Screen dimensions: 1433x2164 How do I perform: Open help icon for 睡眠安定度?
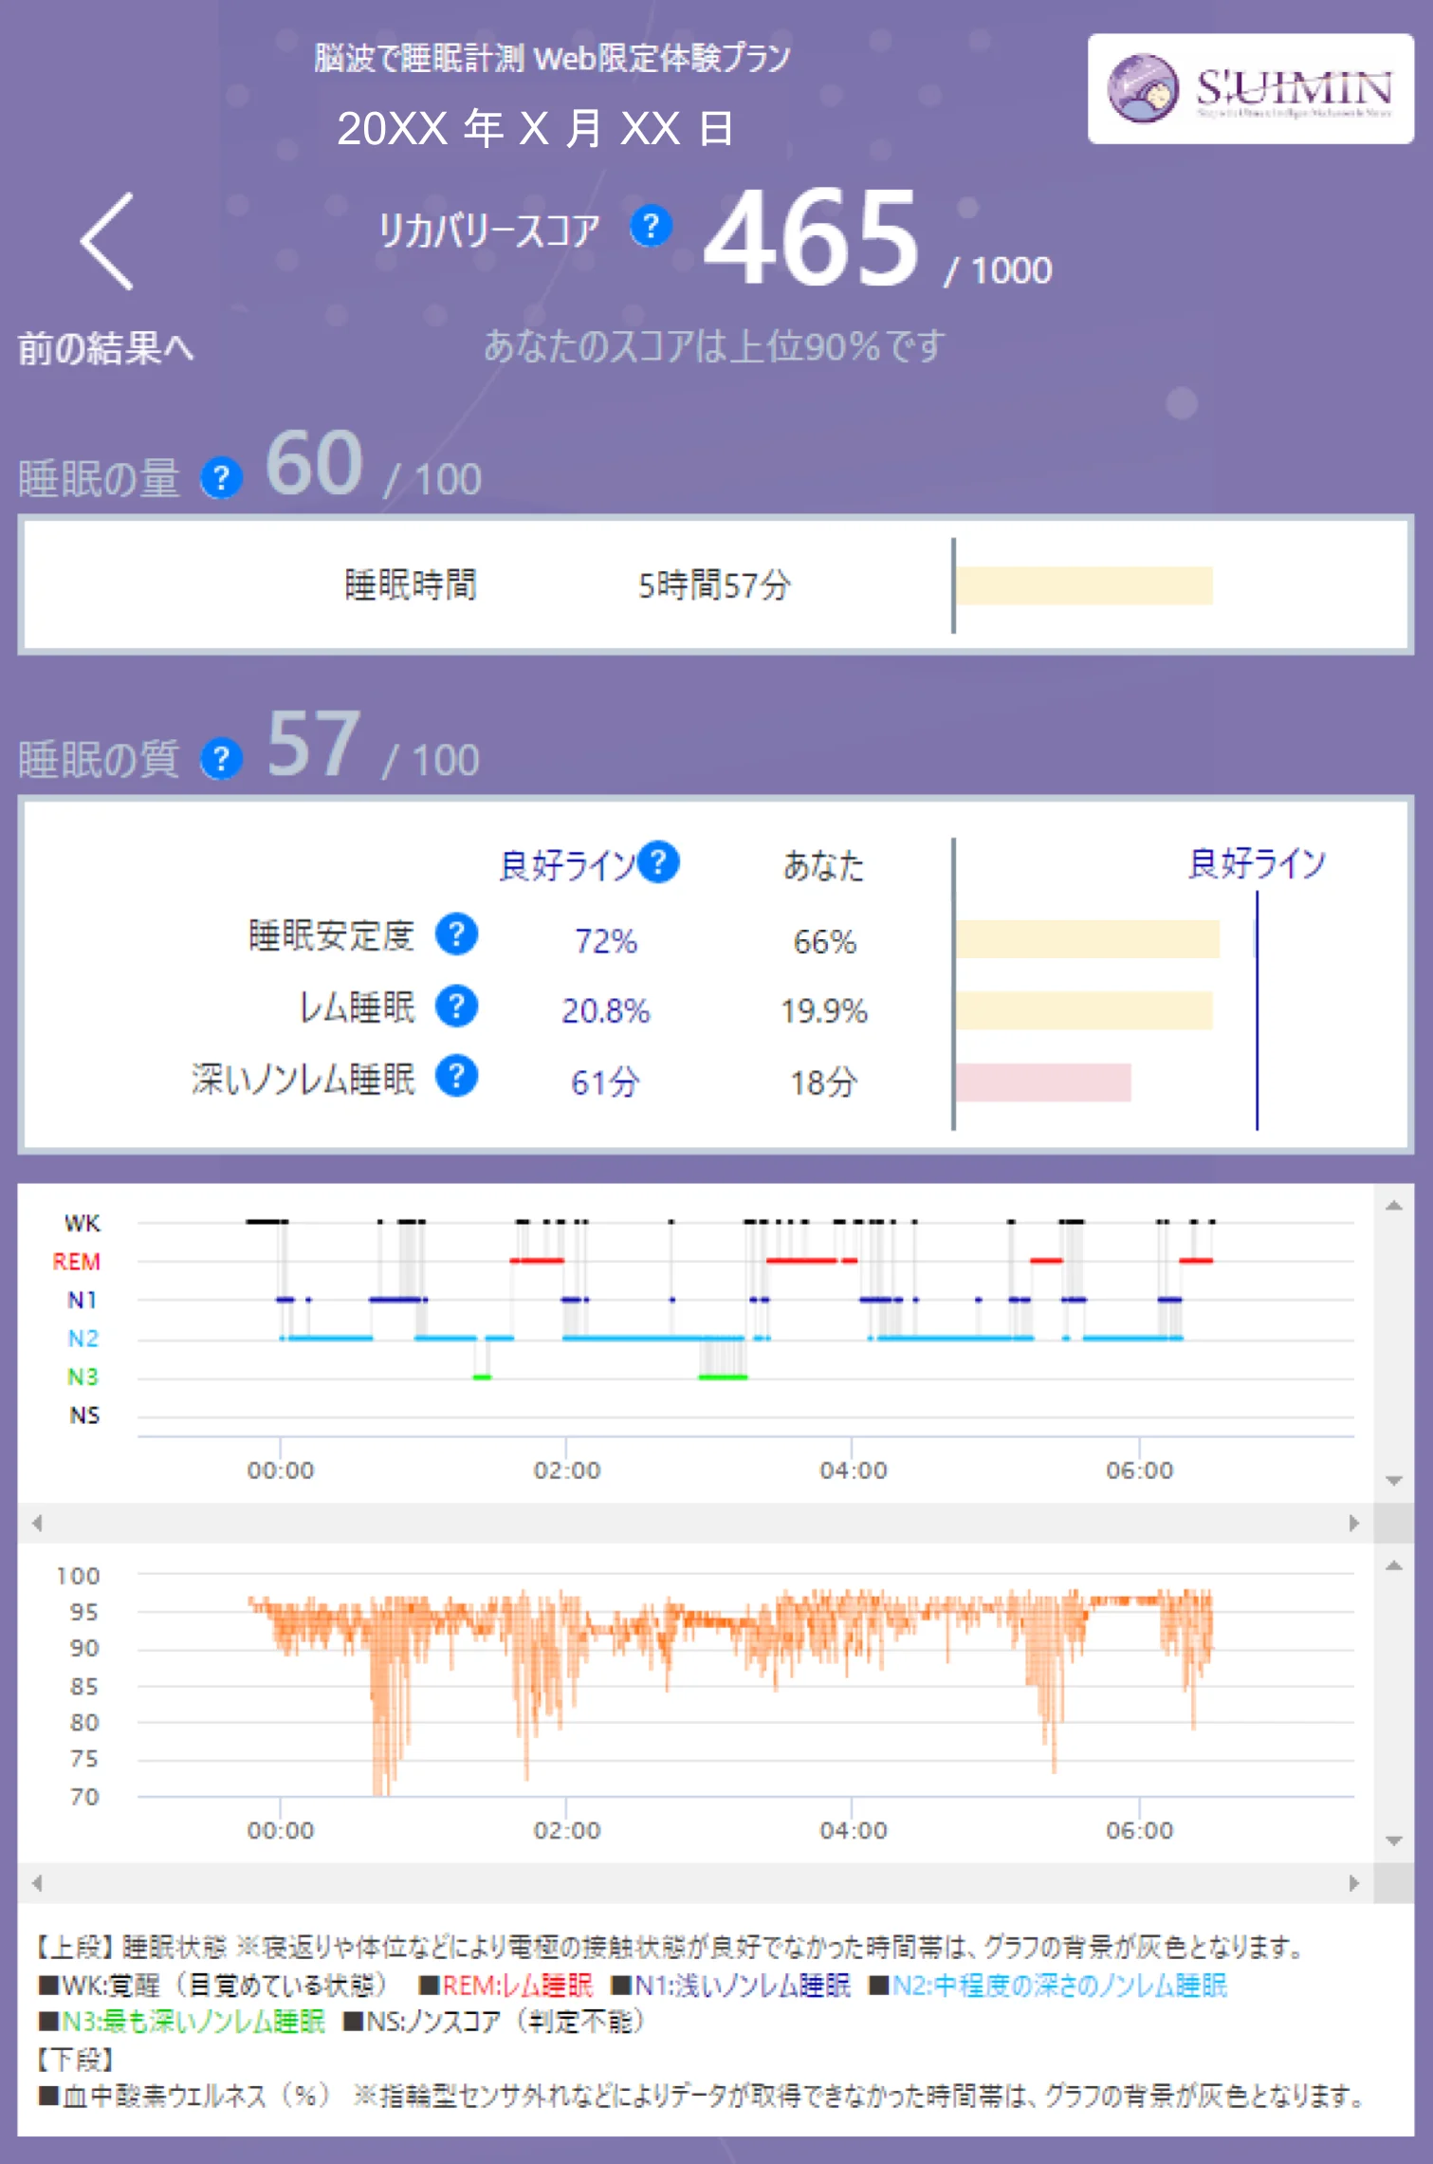click(x=456, y=934)
